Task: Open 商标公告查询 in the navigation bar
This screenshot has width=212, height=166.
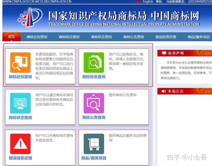Action: (x=134, y=37)
